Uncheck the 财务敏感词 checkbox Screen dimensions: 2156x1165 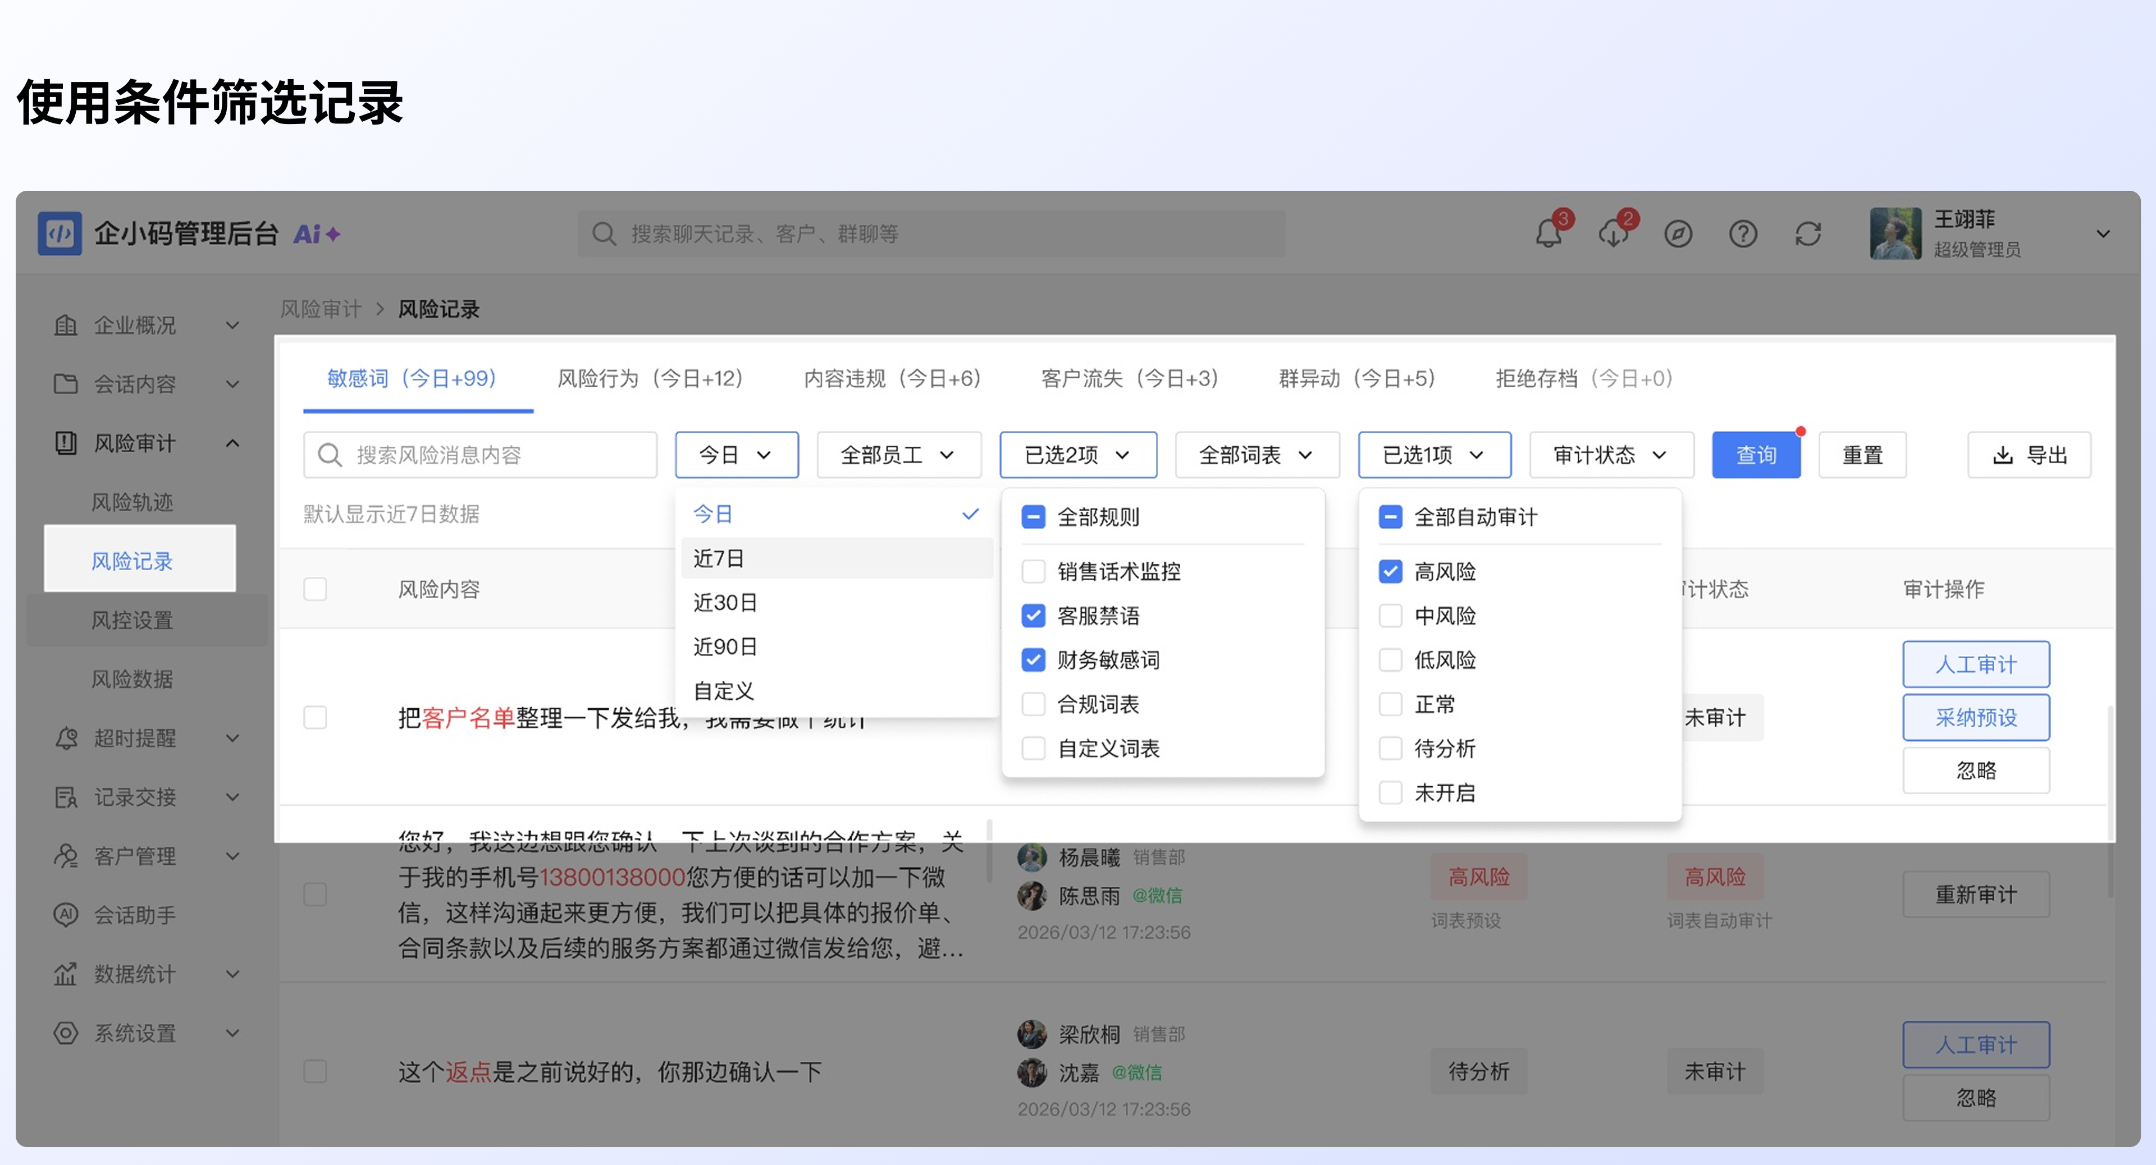click(x=1034, y=661)
